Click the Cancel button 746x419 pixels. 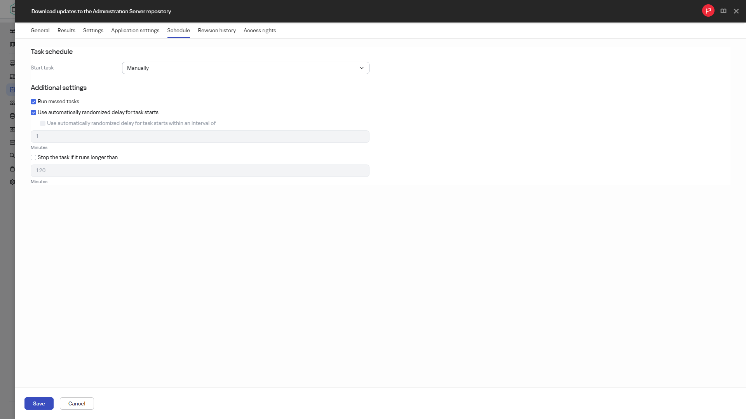tap(77, 403)
